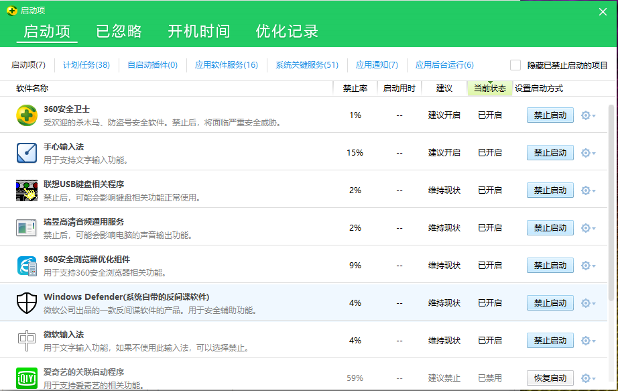Sort by the 启动用时 column header

399,89
